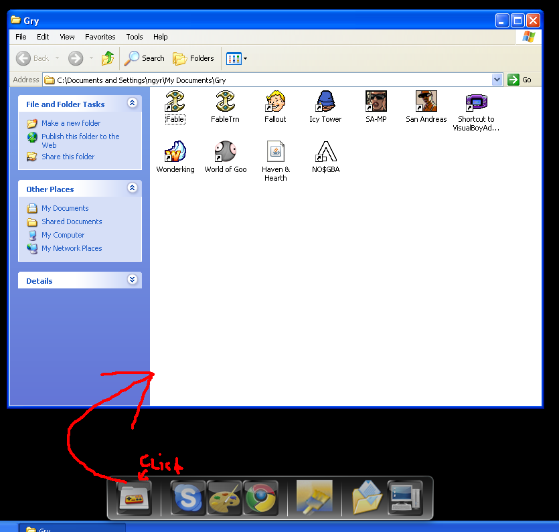Open the View menu

point(67,37)
